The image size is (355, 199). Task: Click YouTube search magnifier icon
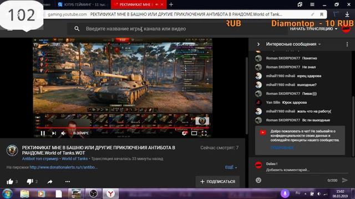pyautogui.click(x=77, y=29)
